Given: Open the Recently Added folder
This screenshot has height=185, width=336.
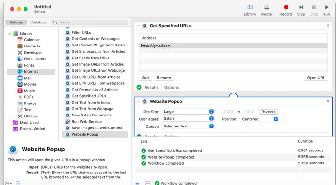Looking at the screenshot, I should tap(32, 129).
